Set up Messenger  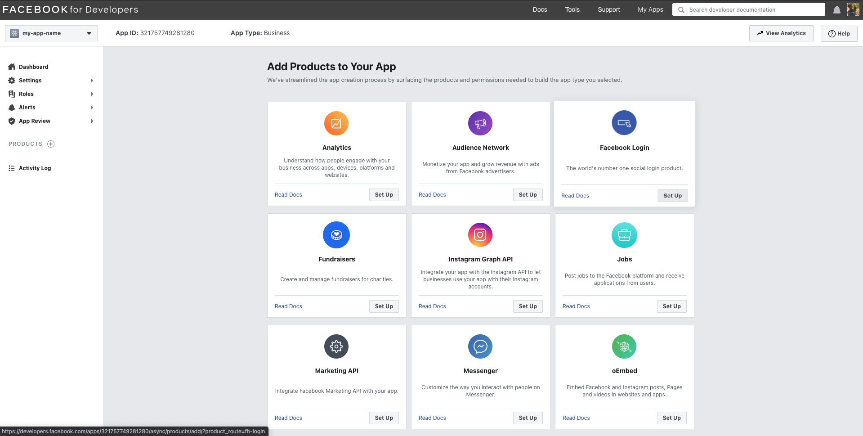[x=528, y=418]
